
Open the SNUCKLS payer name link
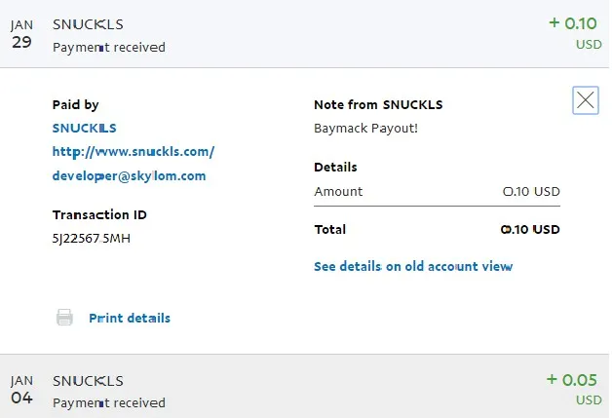[x=85, y=128]
